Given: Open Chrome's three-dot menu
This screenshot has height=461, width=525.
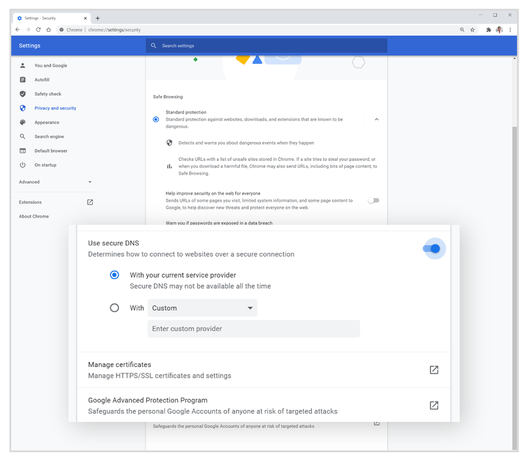Looking at the screenshot, I should pos(510,30).
